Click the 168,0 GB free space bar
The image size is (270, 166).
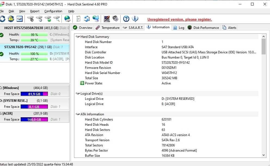click(x=34, y=119)
